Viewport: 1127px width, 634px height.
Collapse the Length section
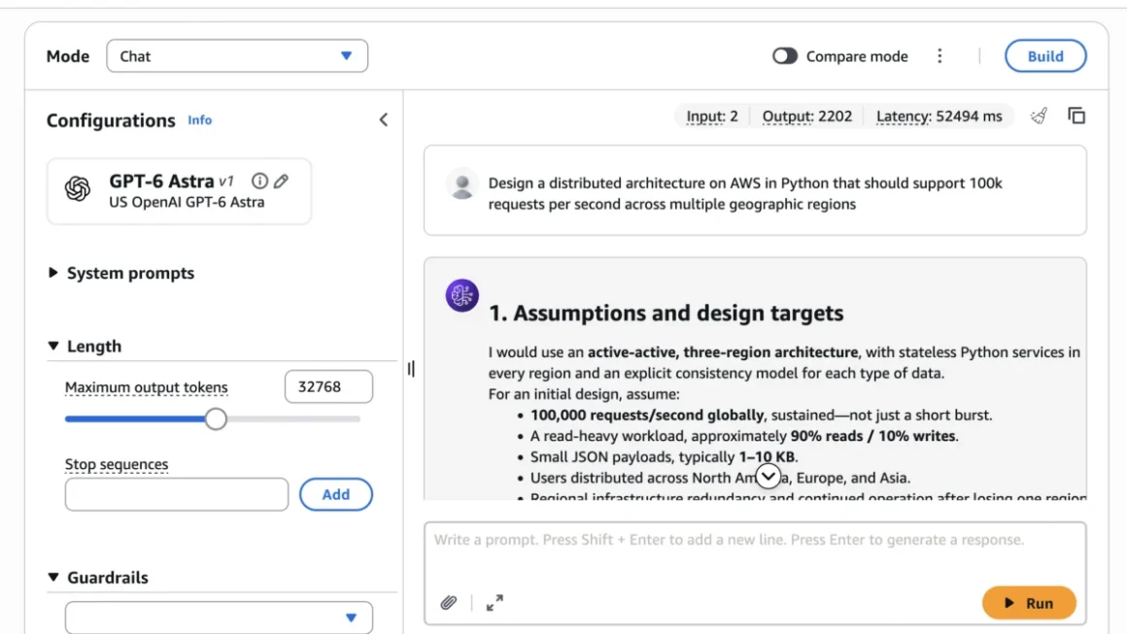tap(85, 346)
